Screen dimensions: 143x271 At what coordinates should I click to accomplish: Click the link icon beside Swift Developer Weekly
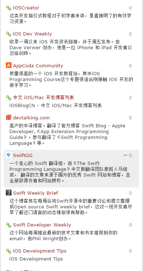coord(9,225)
